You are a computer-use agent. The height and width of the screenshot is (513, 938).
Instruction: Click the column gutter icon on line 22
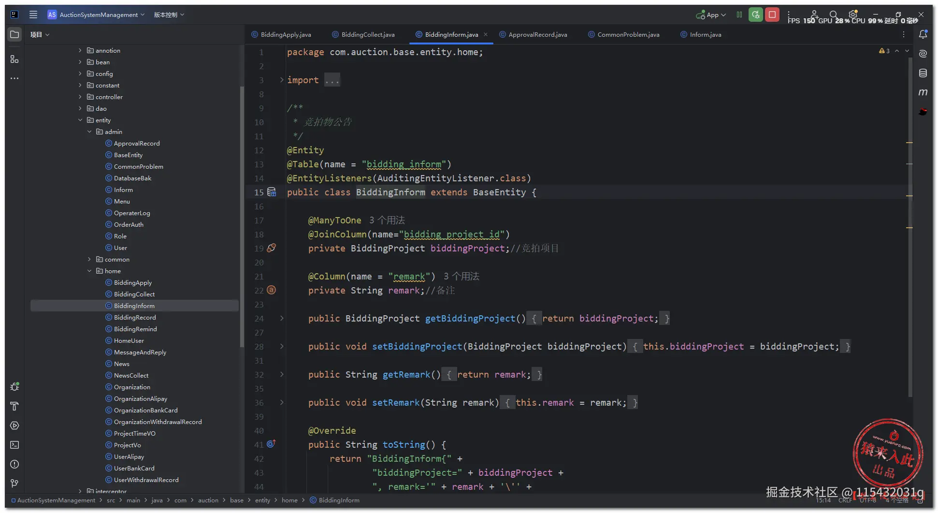point(272,290)
